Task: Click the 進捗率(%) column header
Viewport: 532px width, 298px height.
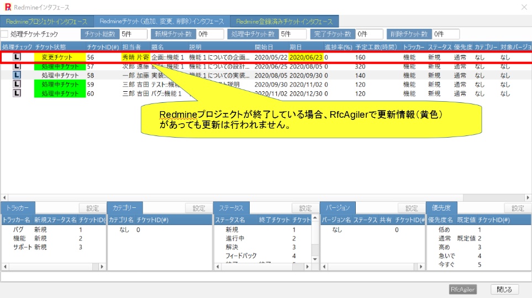Action: click(x=338, y=47)
